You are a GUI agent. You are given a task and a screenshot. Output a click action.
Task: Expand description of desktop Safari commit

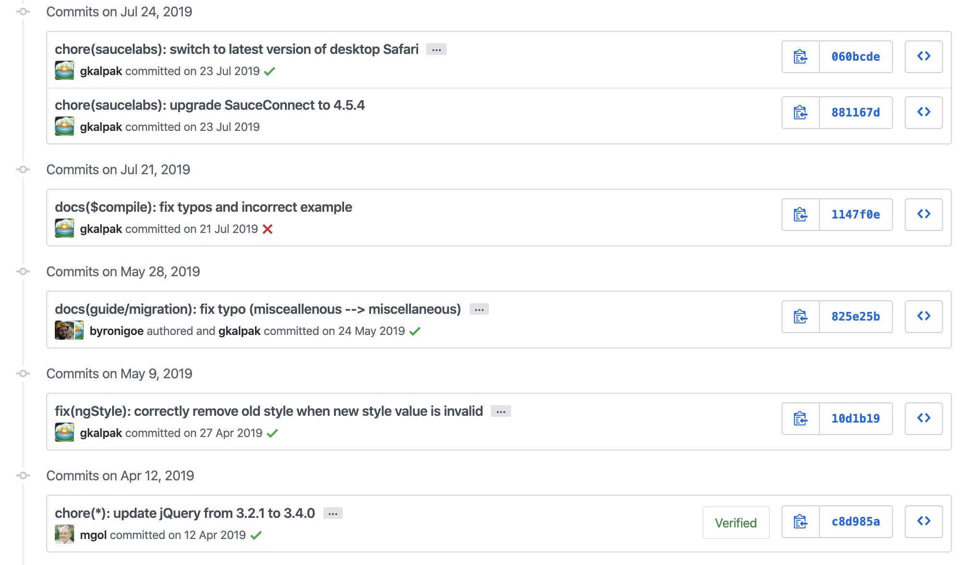point(436,50)
